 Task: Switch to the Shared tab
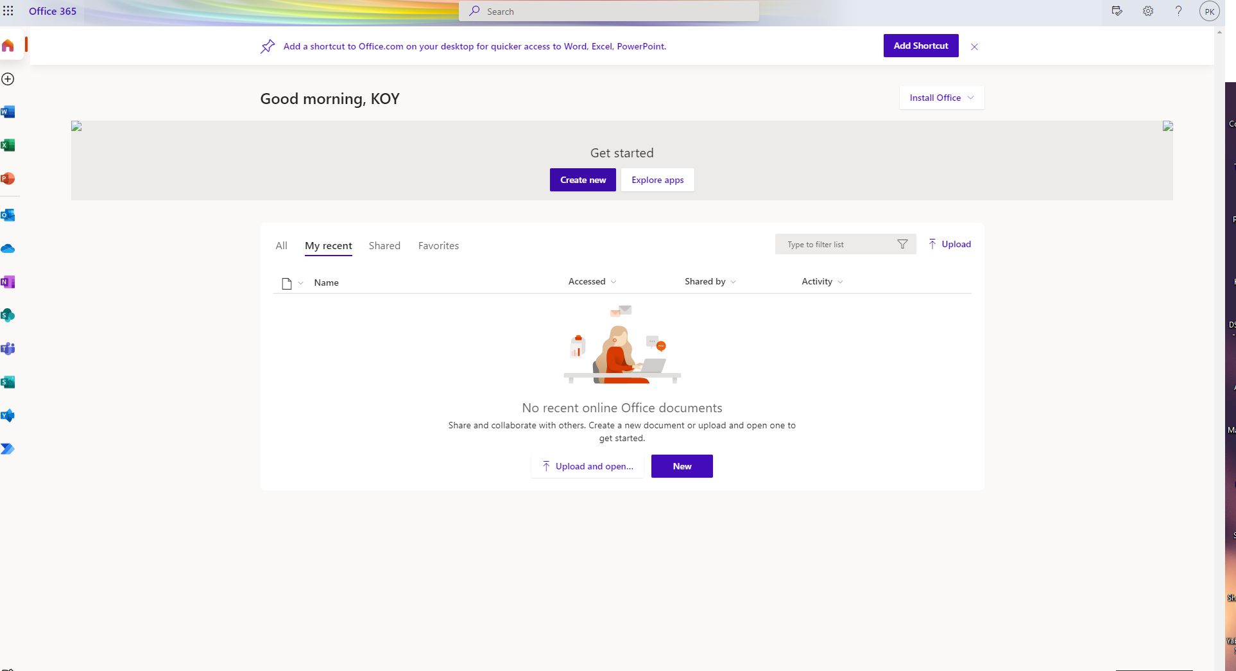[x=384, y=245]
